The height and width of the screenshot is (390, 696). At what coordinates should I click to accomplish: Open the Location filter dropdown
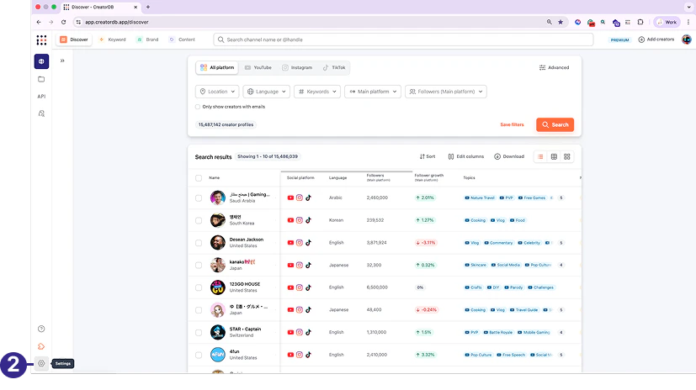217,92
